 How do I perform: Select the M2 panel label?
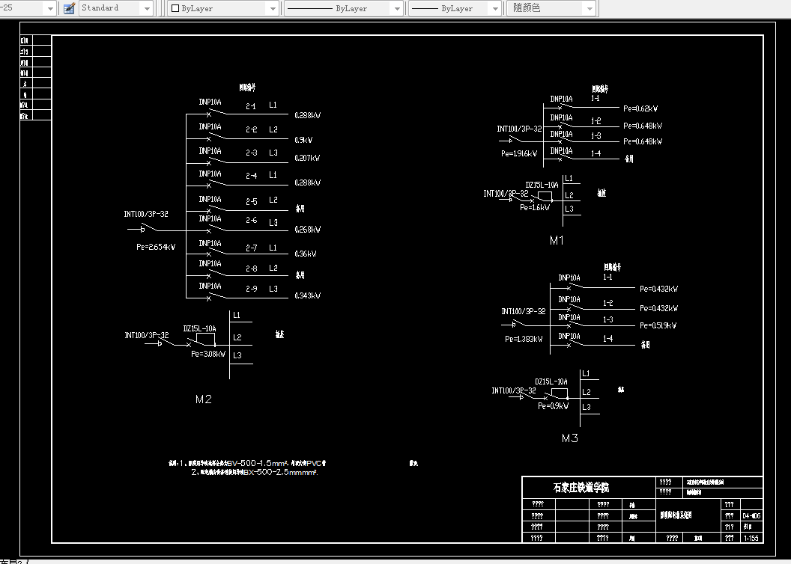(204, 399)
